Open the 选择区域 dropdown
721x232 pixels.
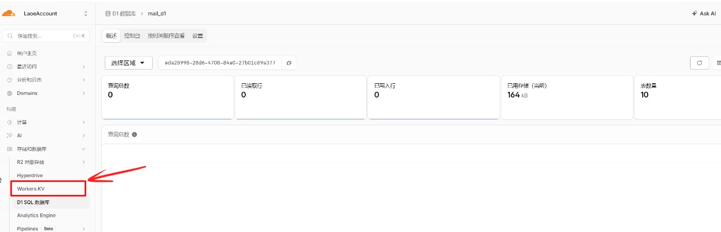tap(128, 63)
